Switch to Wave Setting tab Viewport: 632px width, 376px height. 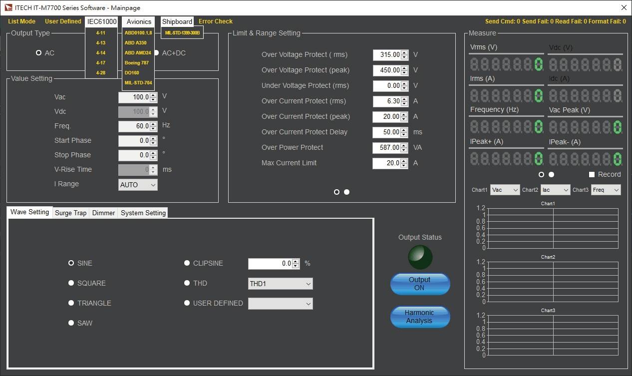point(29,212)
